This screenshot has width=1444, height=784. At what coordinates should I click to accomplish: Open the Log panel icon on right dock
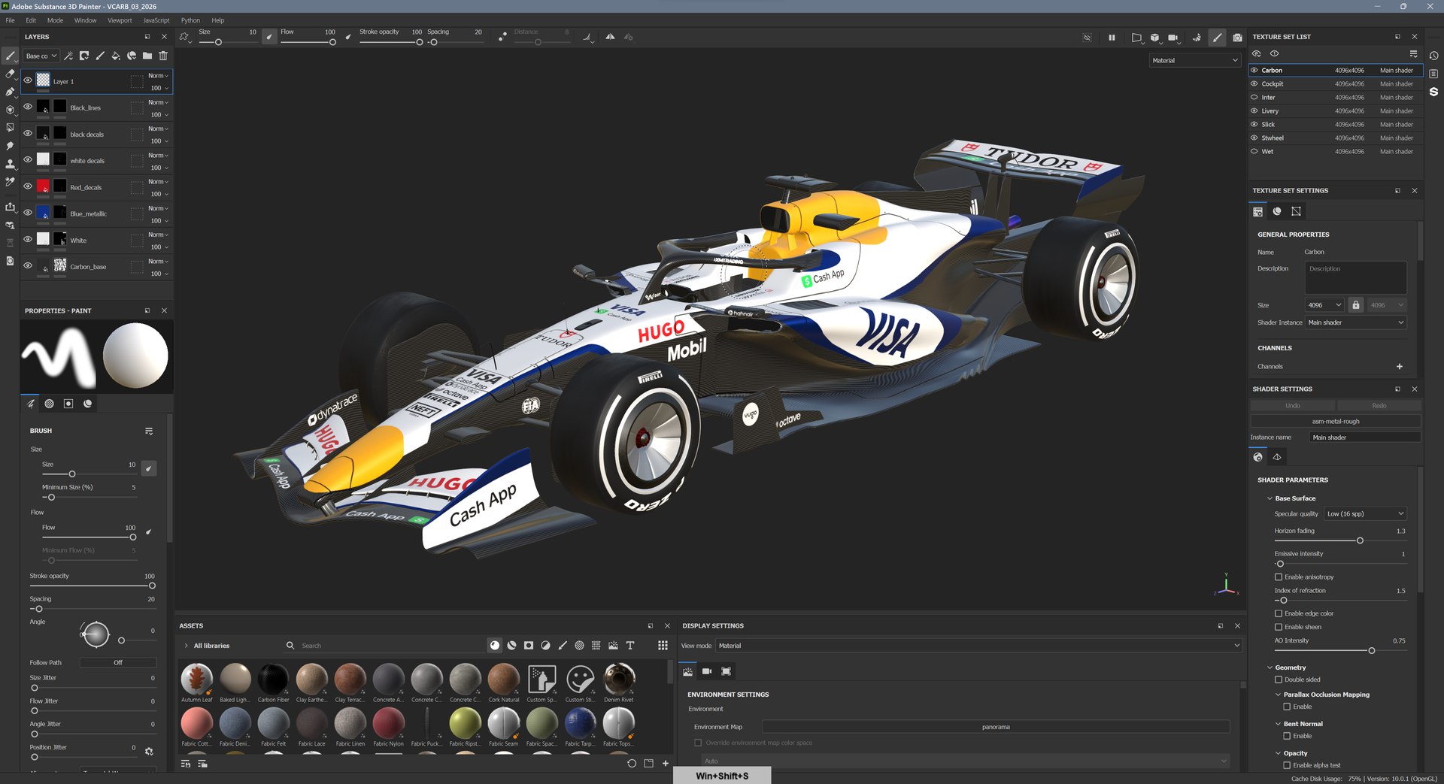(x=1433, y=74)
